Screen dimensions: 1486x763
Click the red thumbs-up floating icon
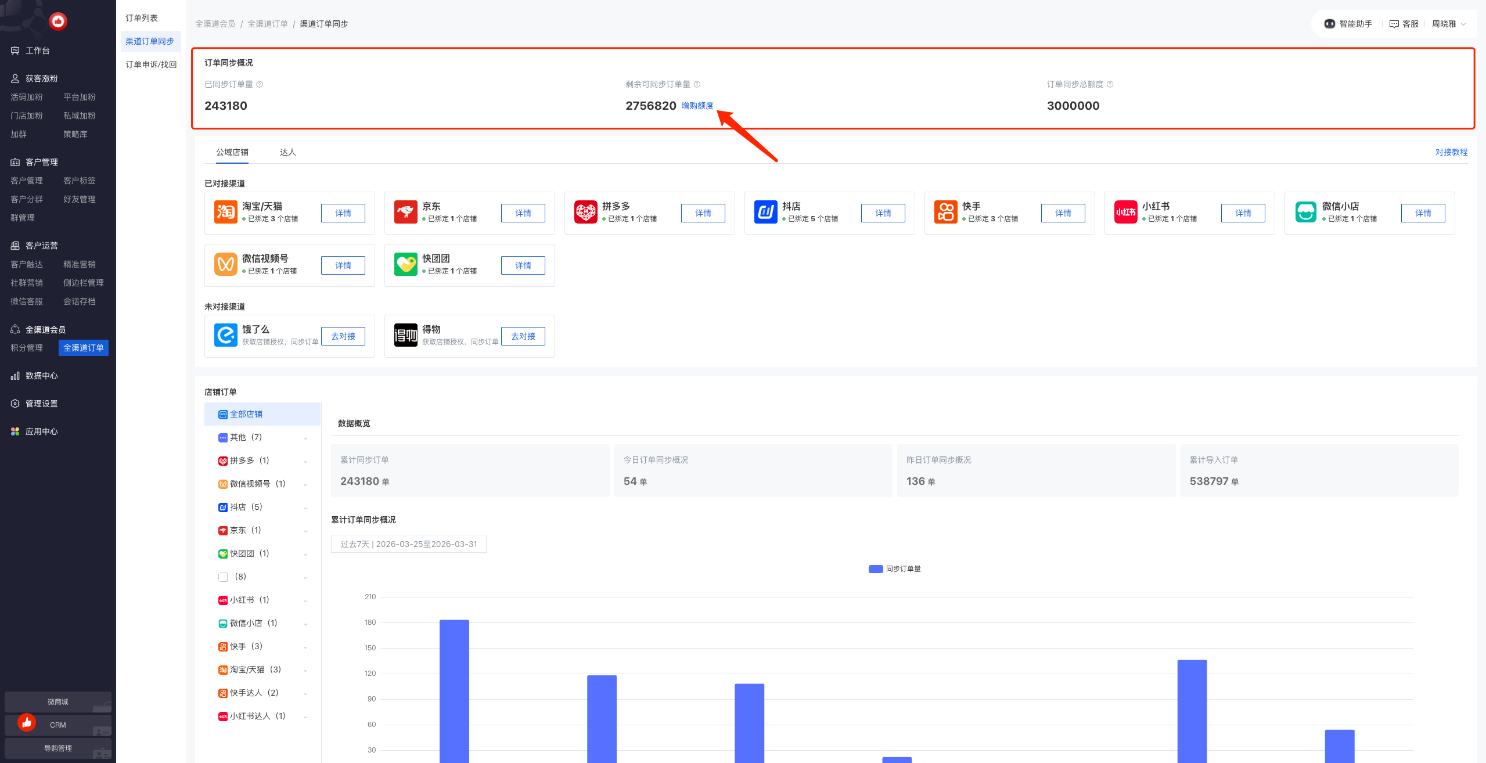coord(27,722)
